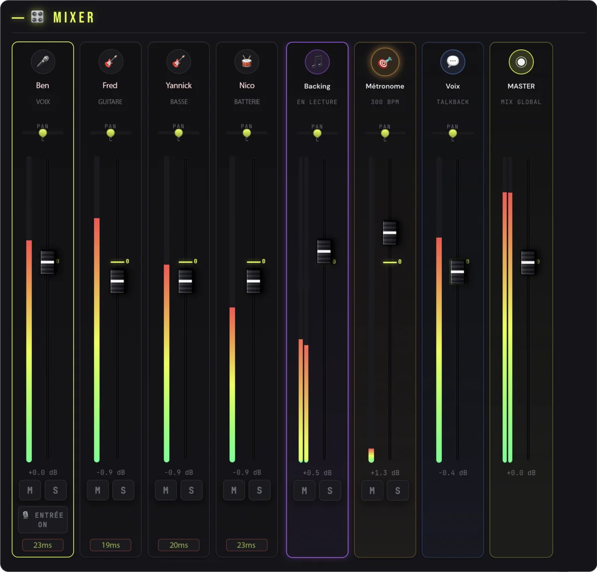Click the Métronome +1.3 dB readout
Image resolution: width=597 pixels, height=572 pixels.
385,473
